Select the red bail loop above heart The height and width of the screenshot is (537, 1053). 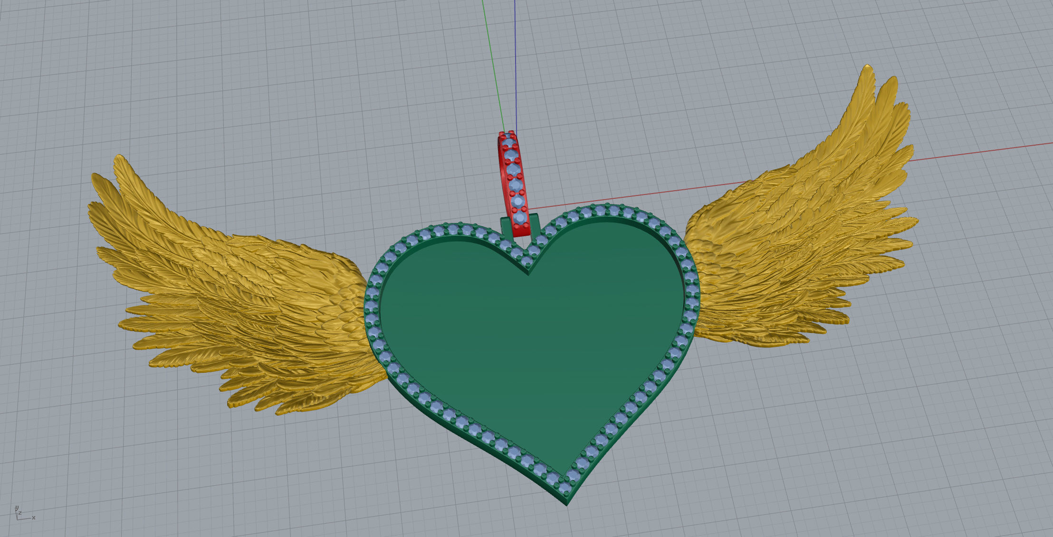click(514, 184)
